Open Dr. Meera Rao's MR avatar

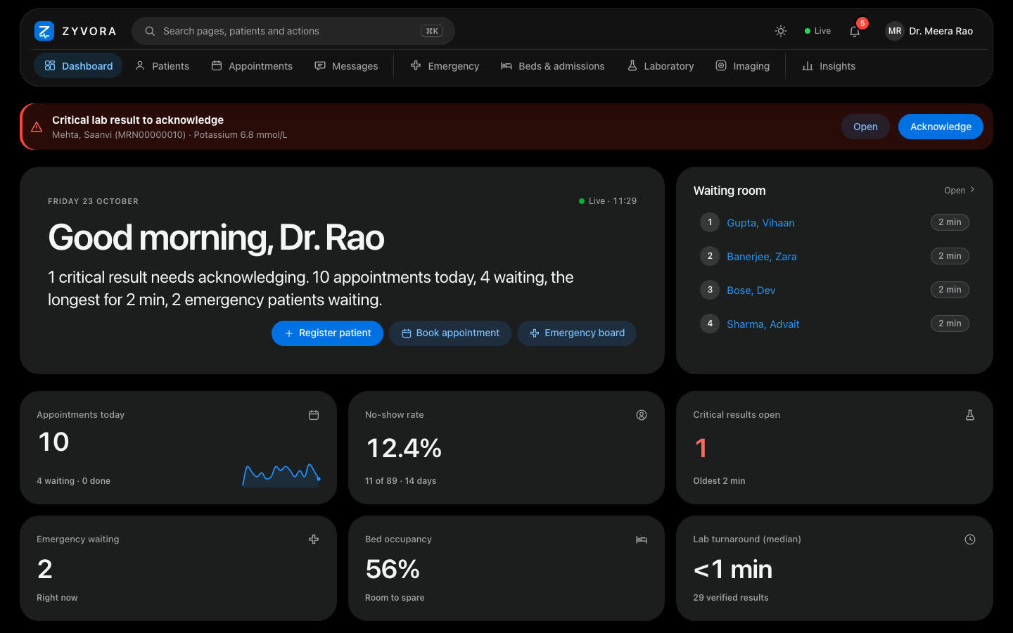click(x=895, y=31)
